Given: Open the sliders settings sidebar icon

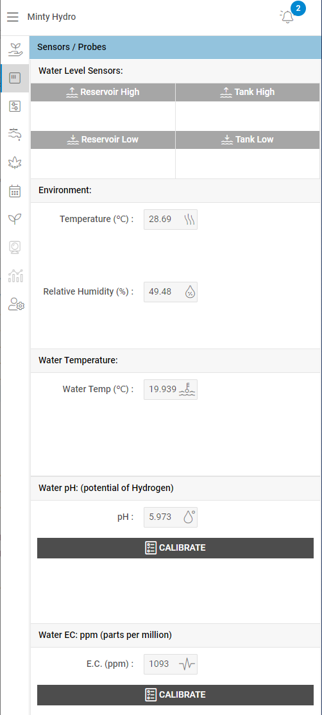Looking at the screenshot, I should pyautogui.click(x=15, y=107).
